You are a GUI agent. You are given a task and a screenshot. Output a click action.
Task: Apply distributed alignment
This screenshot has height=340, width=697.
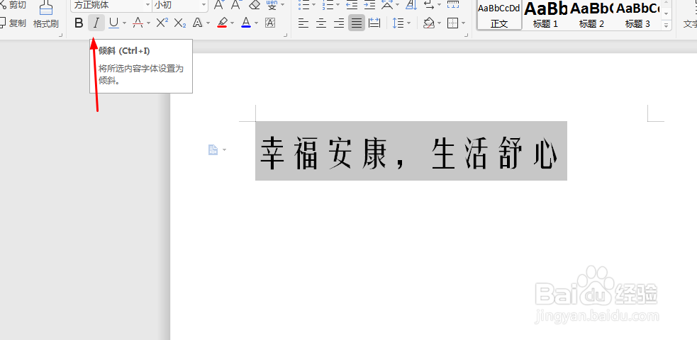coord(374,23)
